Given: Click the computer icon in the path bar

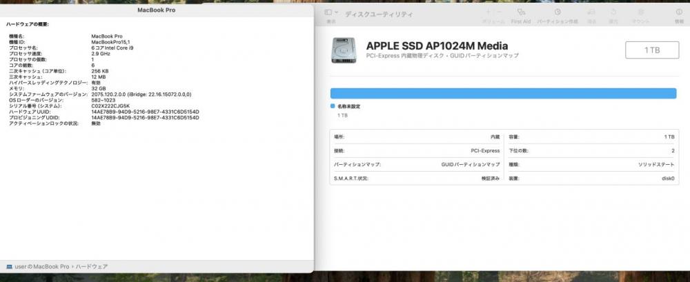Looking at the screenshot, I should pyautogui.click(x=9, y=267).
